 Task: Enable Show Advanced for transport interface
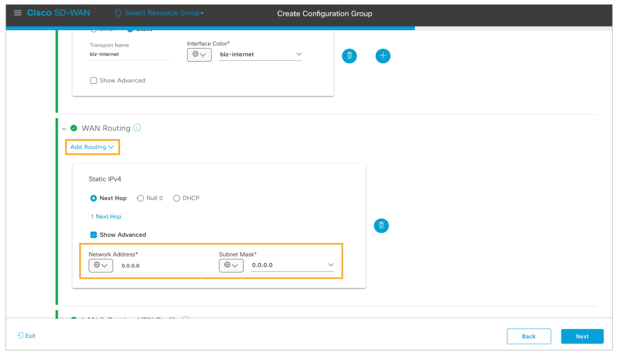[94, 81]
